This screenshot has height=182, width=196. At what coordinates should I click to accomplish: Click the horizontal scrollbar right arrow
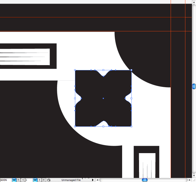(189, 180)
